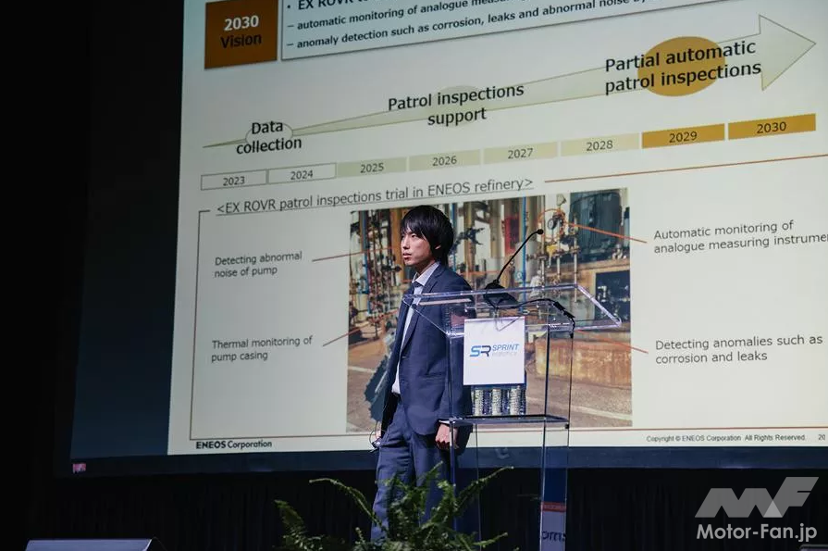This screenshot has height=551, width=828.
Task: Click the 'Data collection' stage label
Action: click(268, 137)
